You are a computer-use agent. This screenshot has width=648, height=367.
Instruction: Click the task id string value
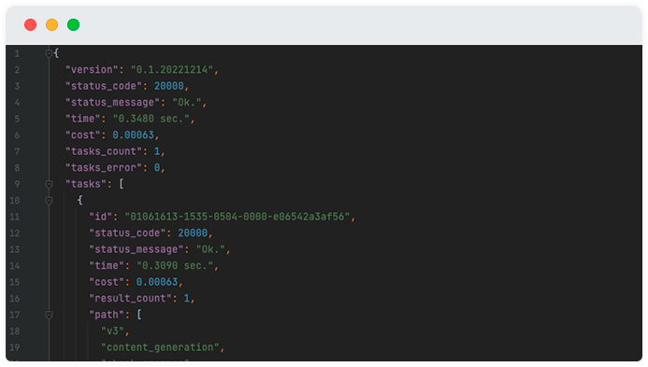[x=238, y=217]
